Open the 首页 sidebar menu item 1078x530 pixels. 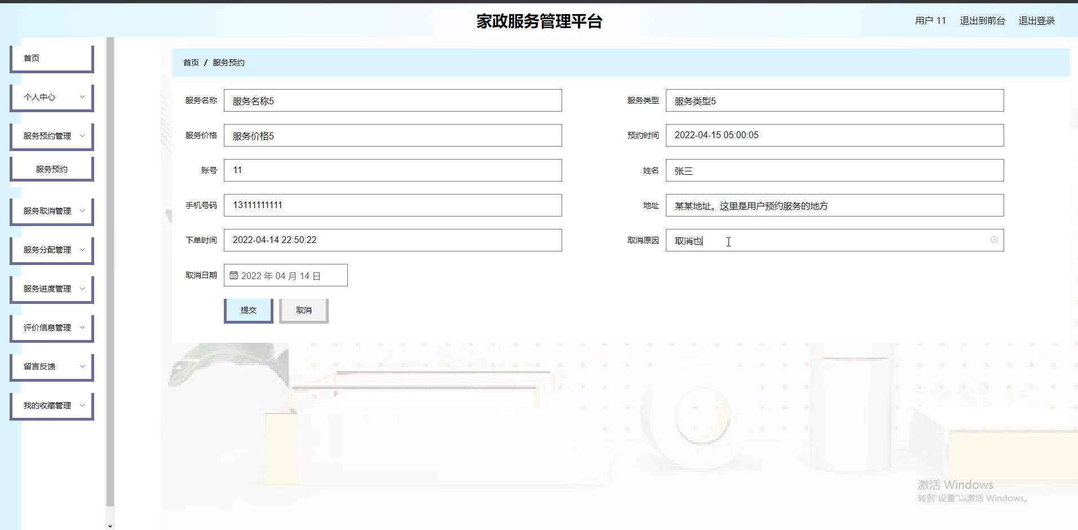51,59
